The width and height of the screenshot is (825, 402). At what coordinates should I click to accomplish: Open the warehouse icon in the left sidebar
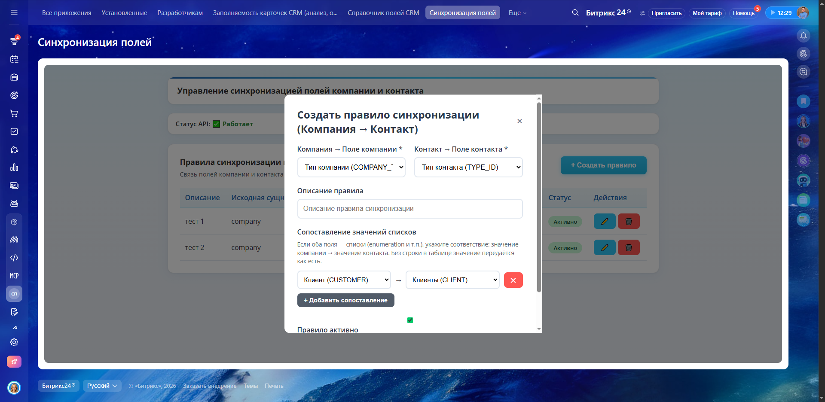14,77
